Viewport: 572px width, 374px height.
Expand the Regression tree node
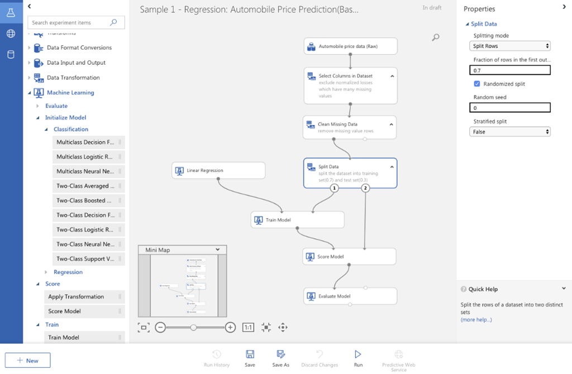pyautogui.click(x=47, y=272)
